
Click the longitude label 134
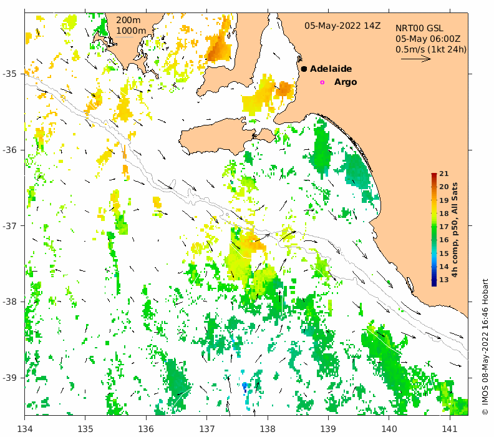tap(24, 429)
